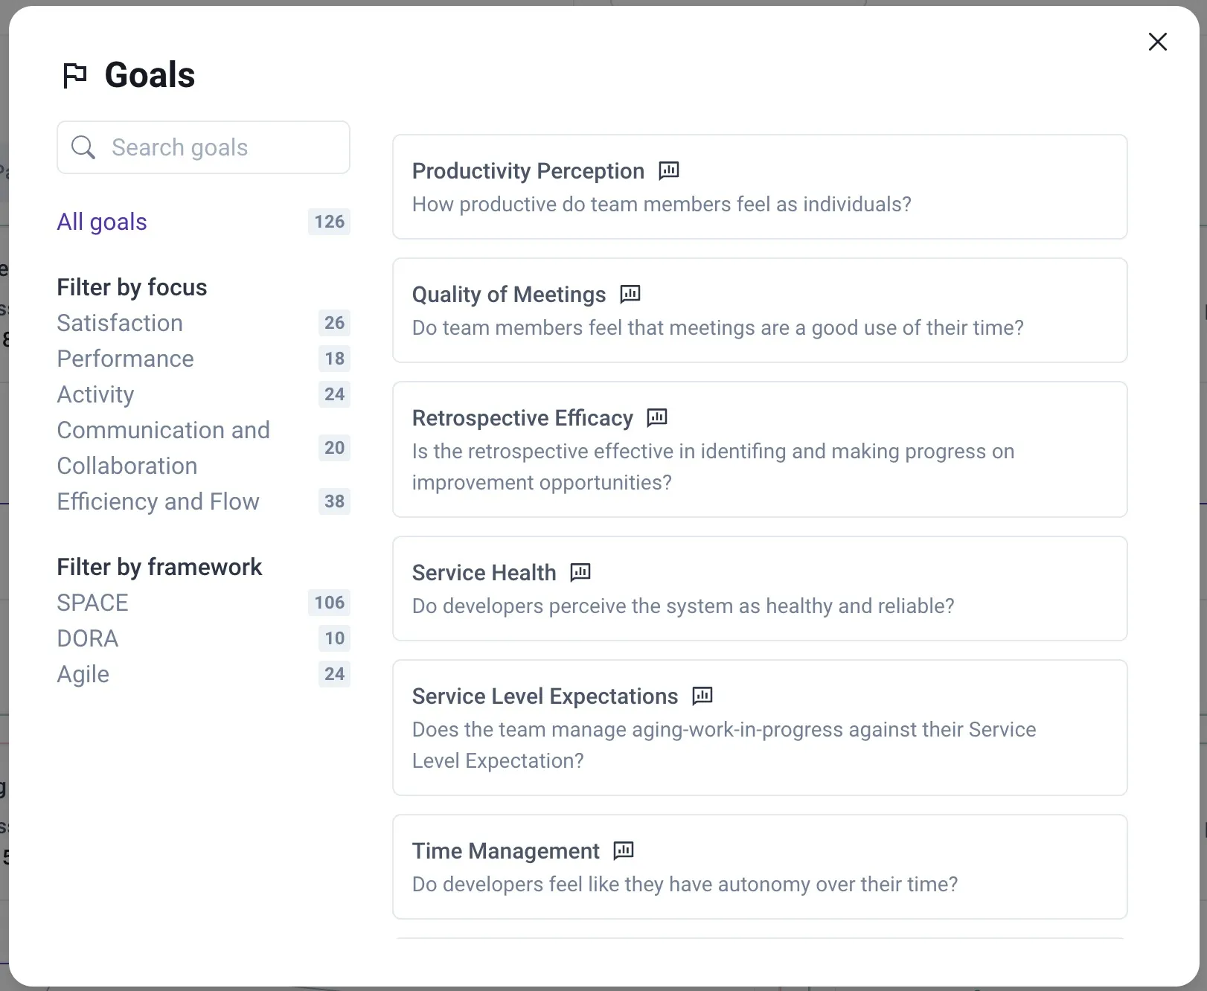Viewport: 1207px width, 991px height.
Task: Click survey icon beside Service Level Expectations
Action: click(x=702, y=696)
